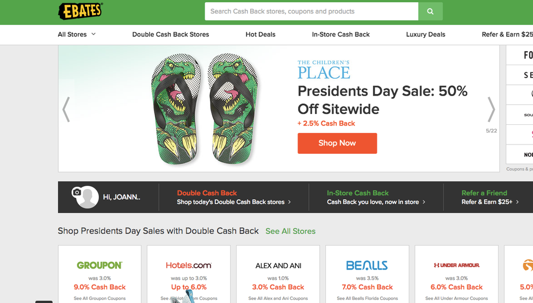Open the Under Armour store logo

[x=456, y=266]
